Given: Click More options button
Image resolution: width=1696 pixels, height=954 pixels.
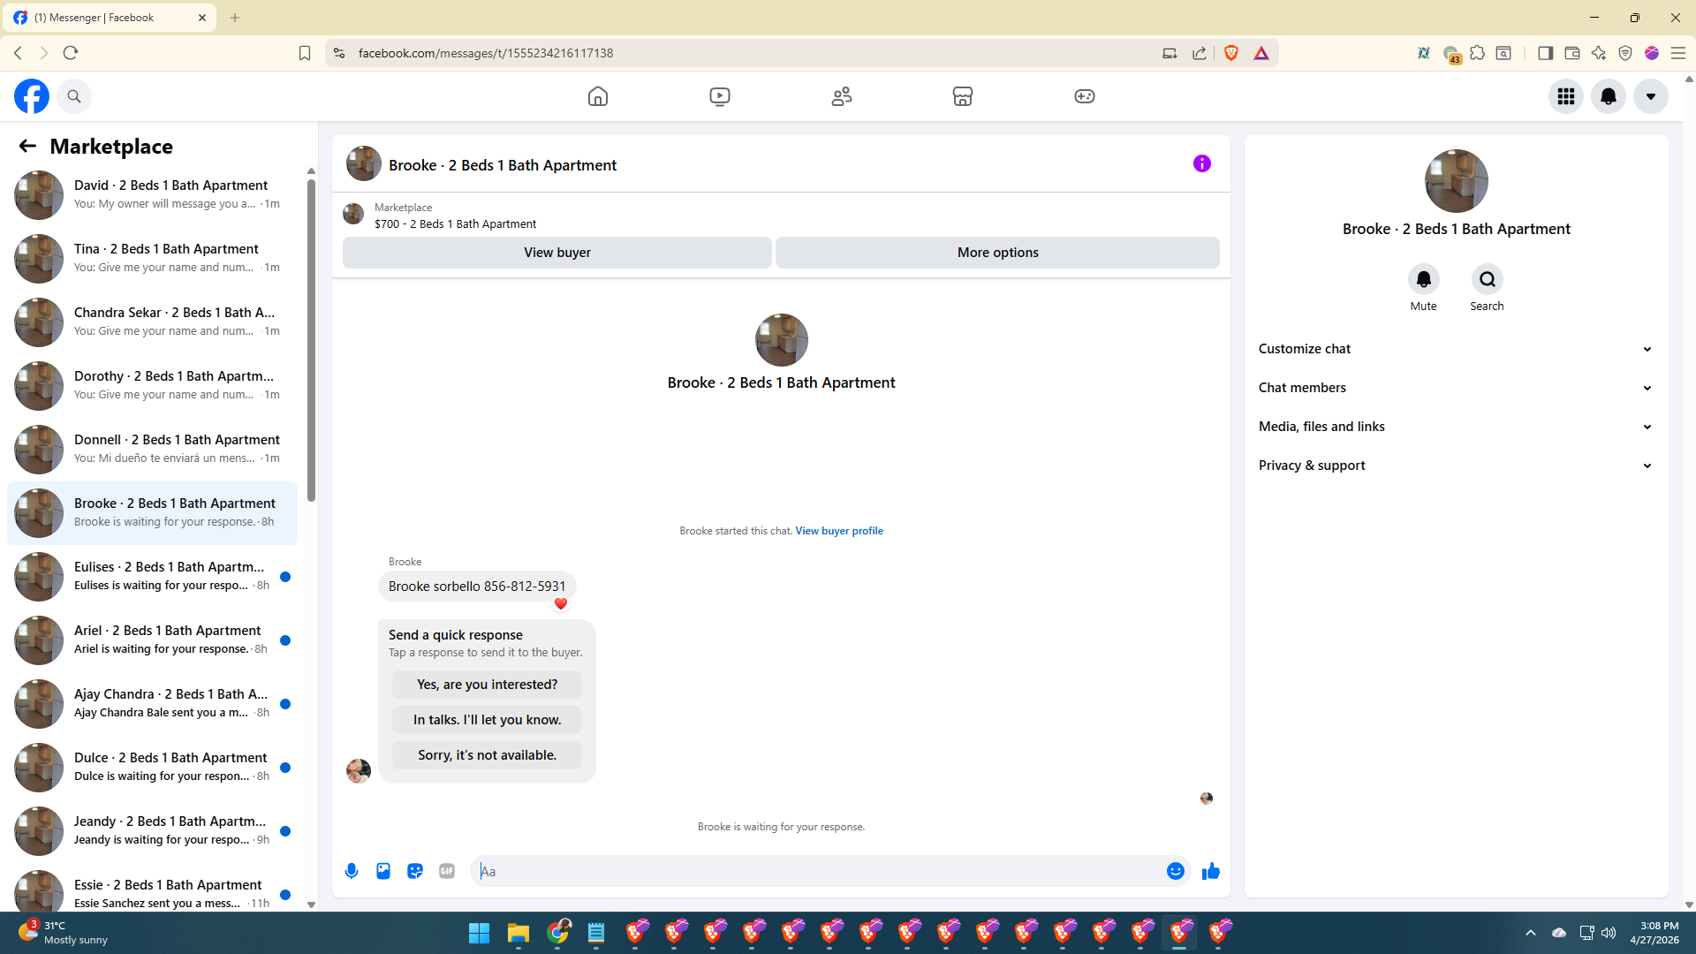Looking at the screenshot, I should click(x=998, y=253).
